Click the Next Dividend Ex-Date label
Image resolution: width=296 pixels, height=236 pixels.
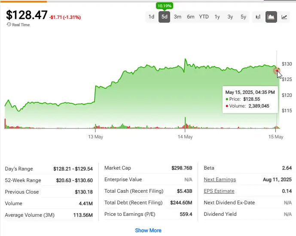pyautogui.click(x=229, y=203)
